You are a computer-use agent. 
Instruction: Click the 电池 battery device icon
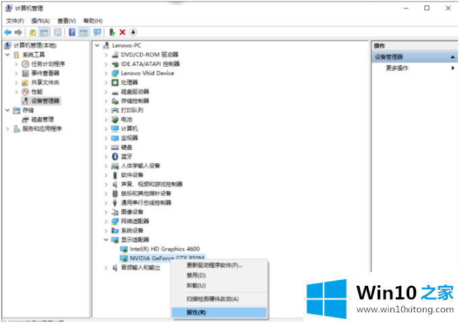(x=115, y=120)
